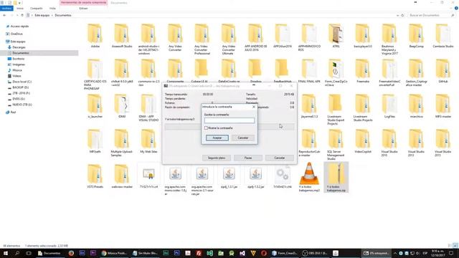
Task: Switch to the Compartir ribbon tab
Action: 37,9
